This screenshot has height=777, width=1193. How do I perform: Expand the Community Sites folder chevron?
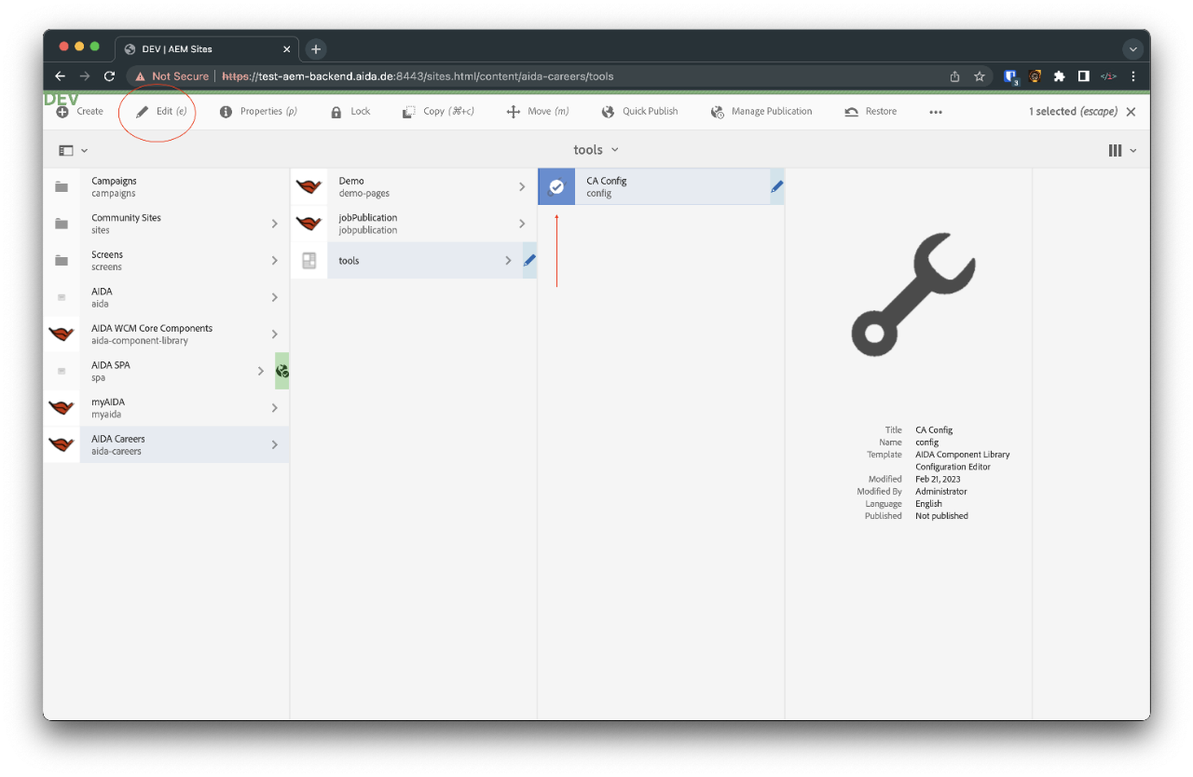pyautogui.click(x=274, y=224)
